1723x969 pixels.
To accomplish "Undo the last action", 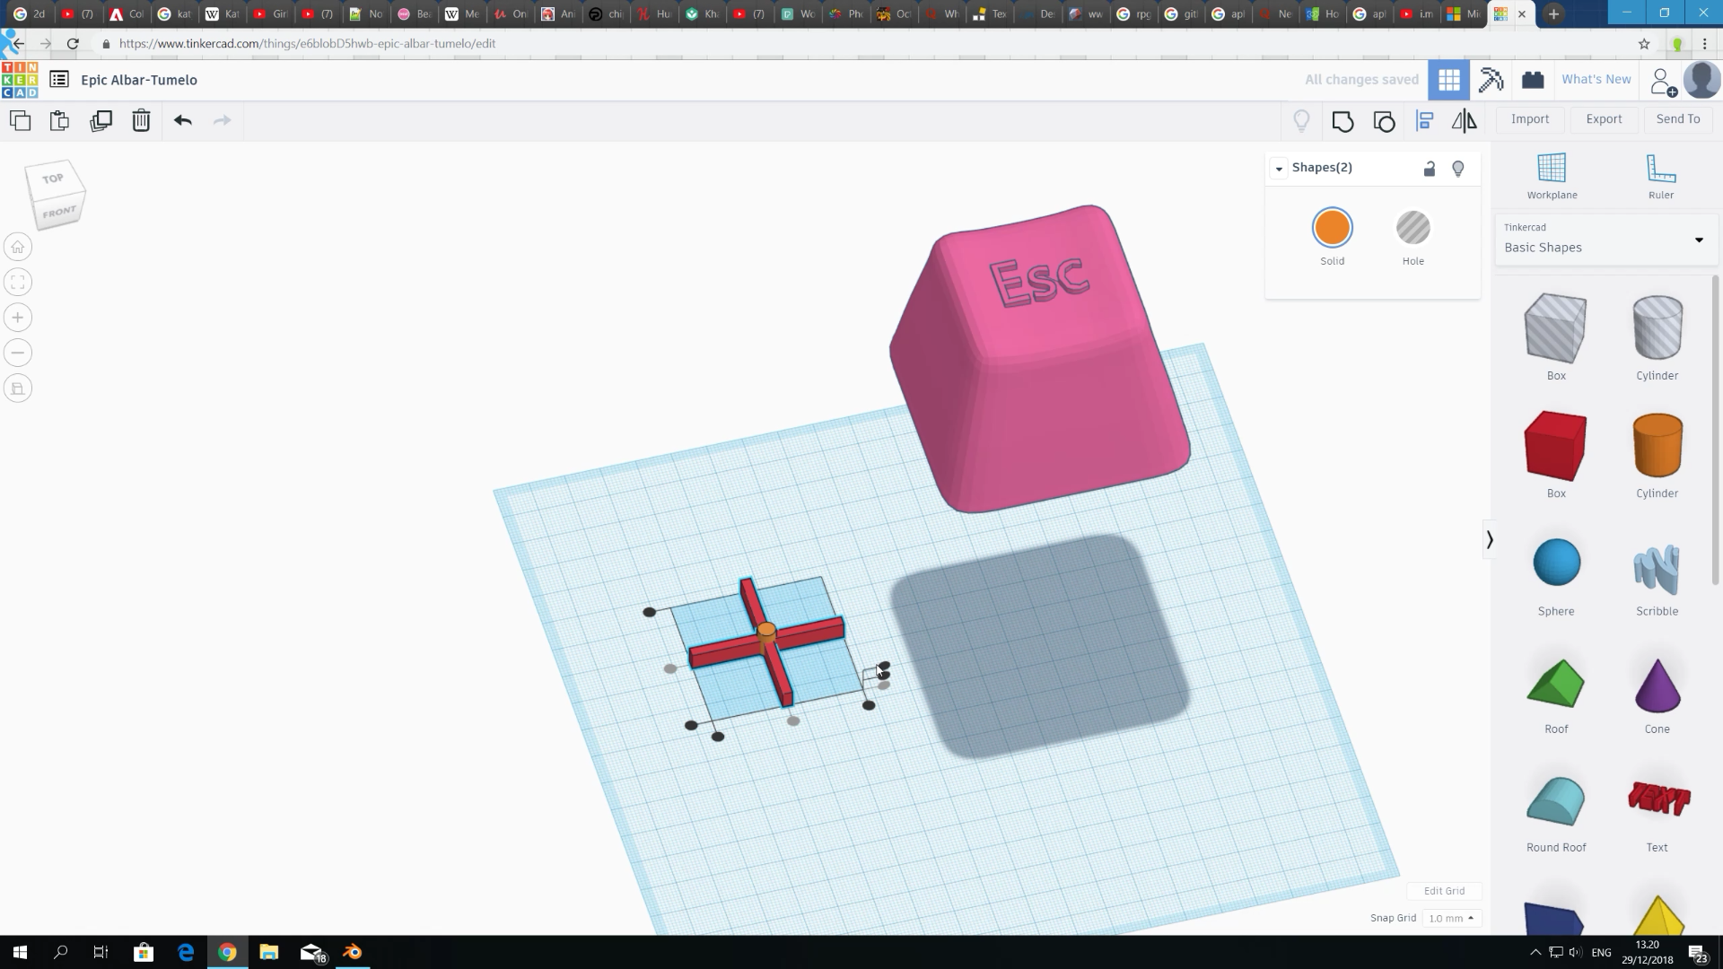I will point(183,120).
